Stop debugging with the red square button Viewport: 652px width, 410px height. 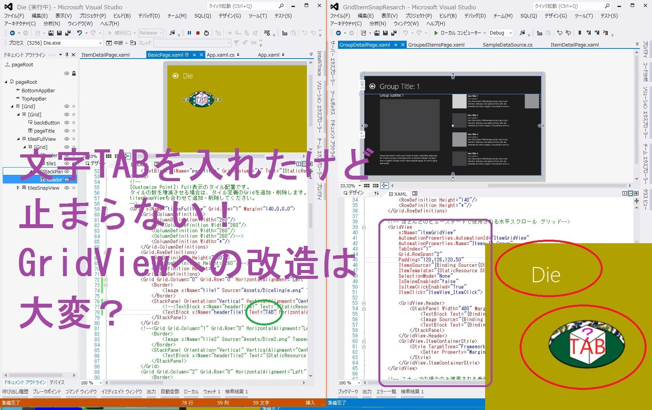pos(198,33)
